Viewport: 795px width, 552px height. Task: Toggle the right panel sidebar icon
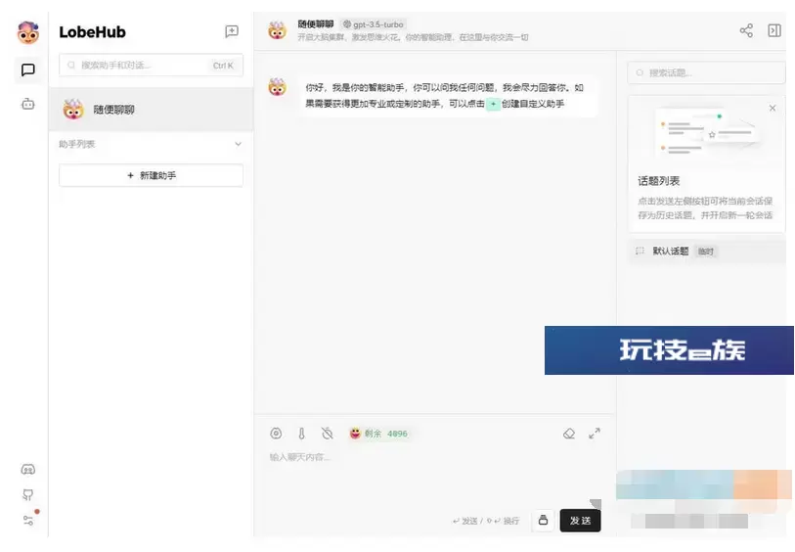click(774, 30)
